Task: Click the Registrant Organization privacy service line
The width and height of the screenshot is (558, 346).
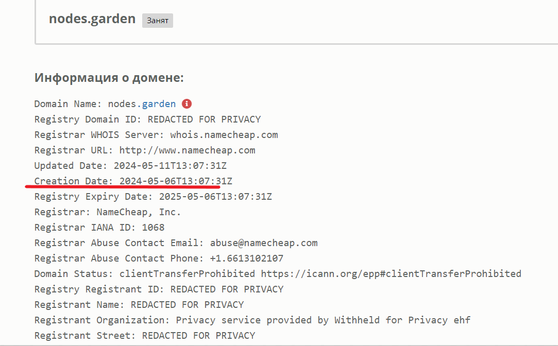Action: point(252,320)
